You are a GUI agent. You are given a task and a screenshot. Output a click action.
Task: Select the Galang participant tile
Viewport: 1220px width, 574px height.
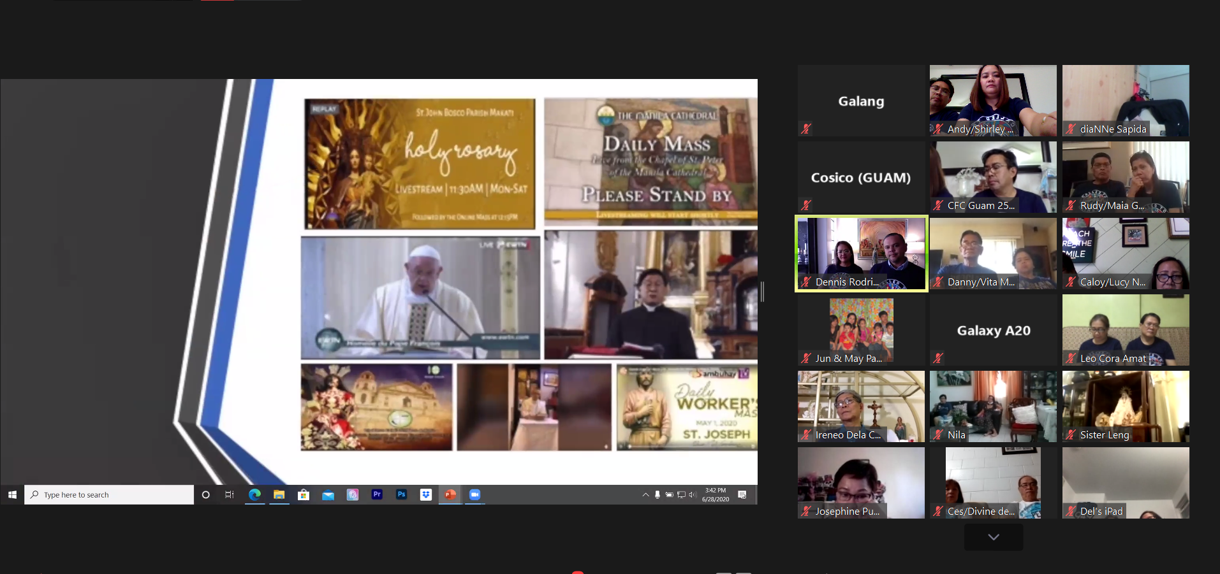(x=861, y=101)
